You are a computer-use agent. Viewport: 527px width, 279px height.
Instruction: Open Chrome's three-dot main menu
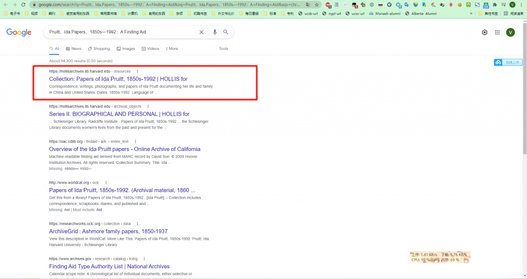(521, 5)
